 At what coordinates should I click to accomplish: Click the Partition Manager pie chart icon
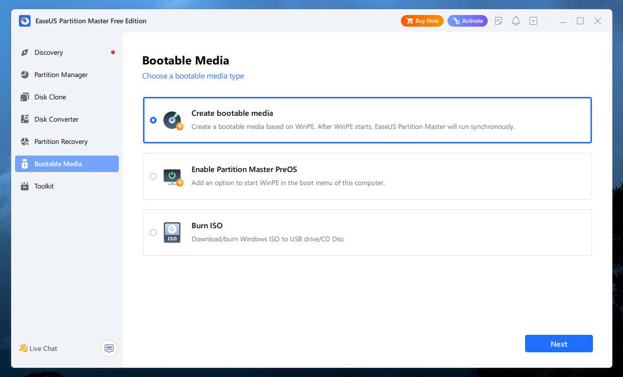pyautogui.click(x=25, y=75)
